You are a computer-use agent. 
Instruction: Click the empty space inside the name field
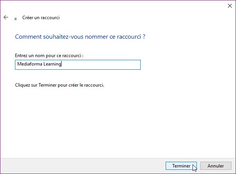coord(104,64)
